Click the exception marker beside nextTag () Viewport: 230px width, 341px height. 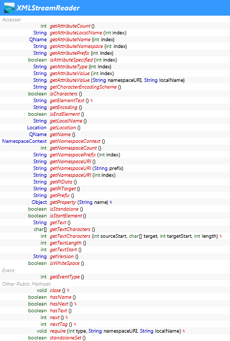coord(75,324)
